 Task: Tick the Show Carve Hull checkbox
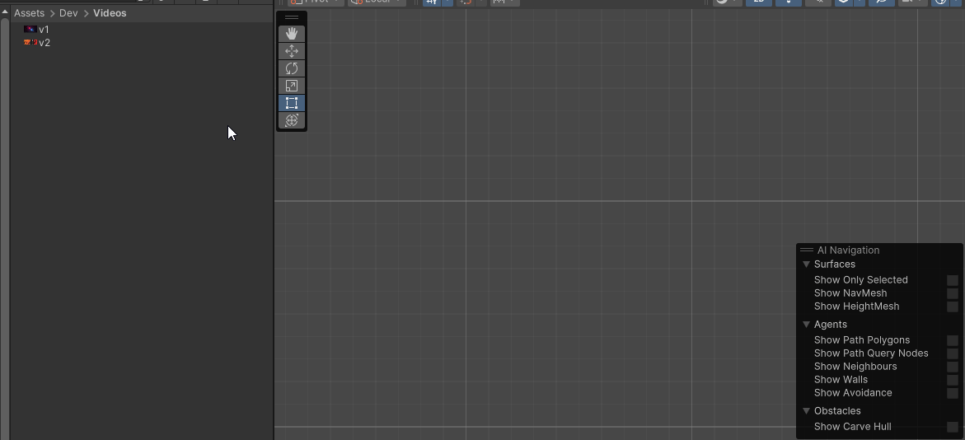click(x=952, y=427)
